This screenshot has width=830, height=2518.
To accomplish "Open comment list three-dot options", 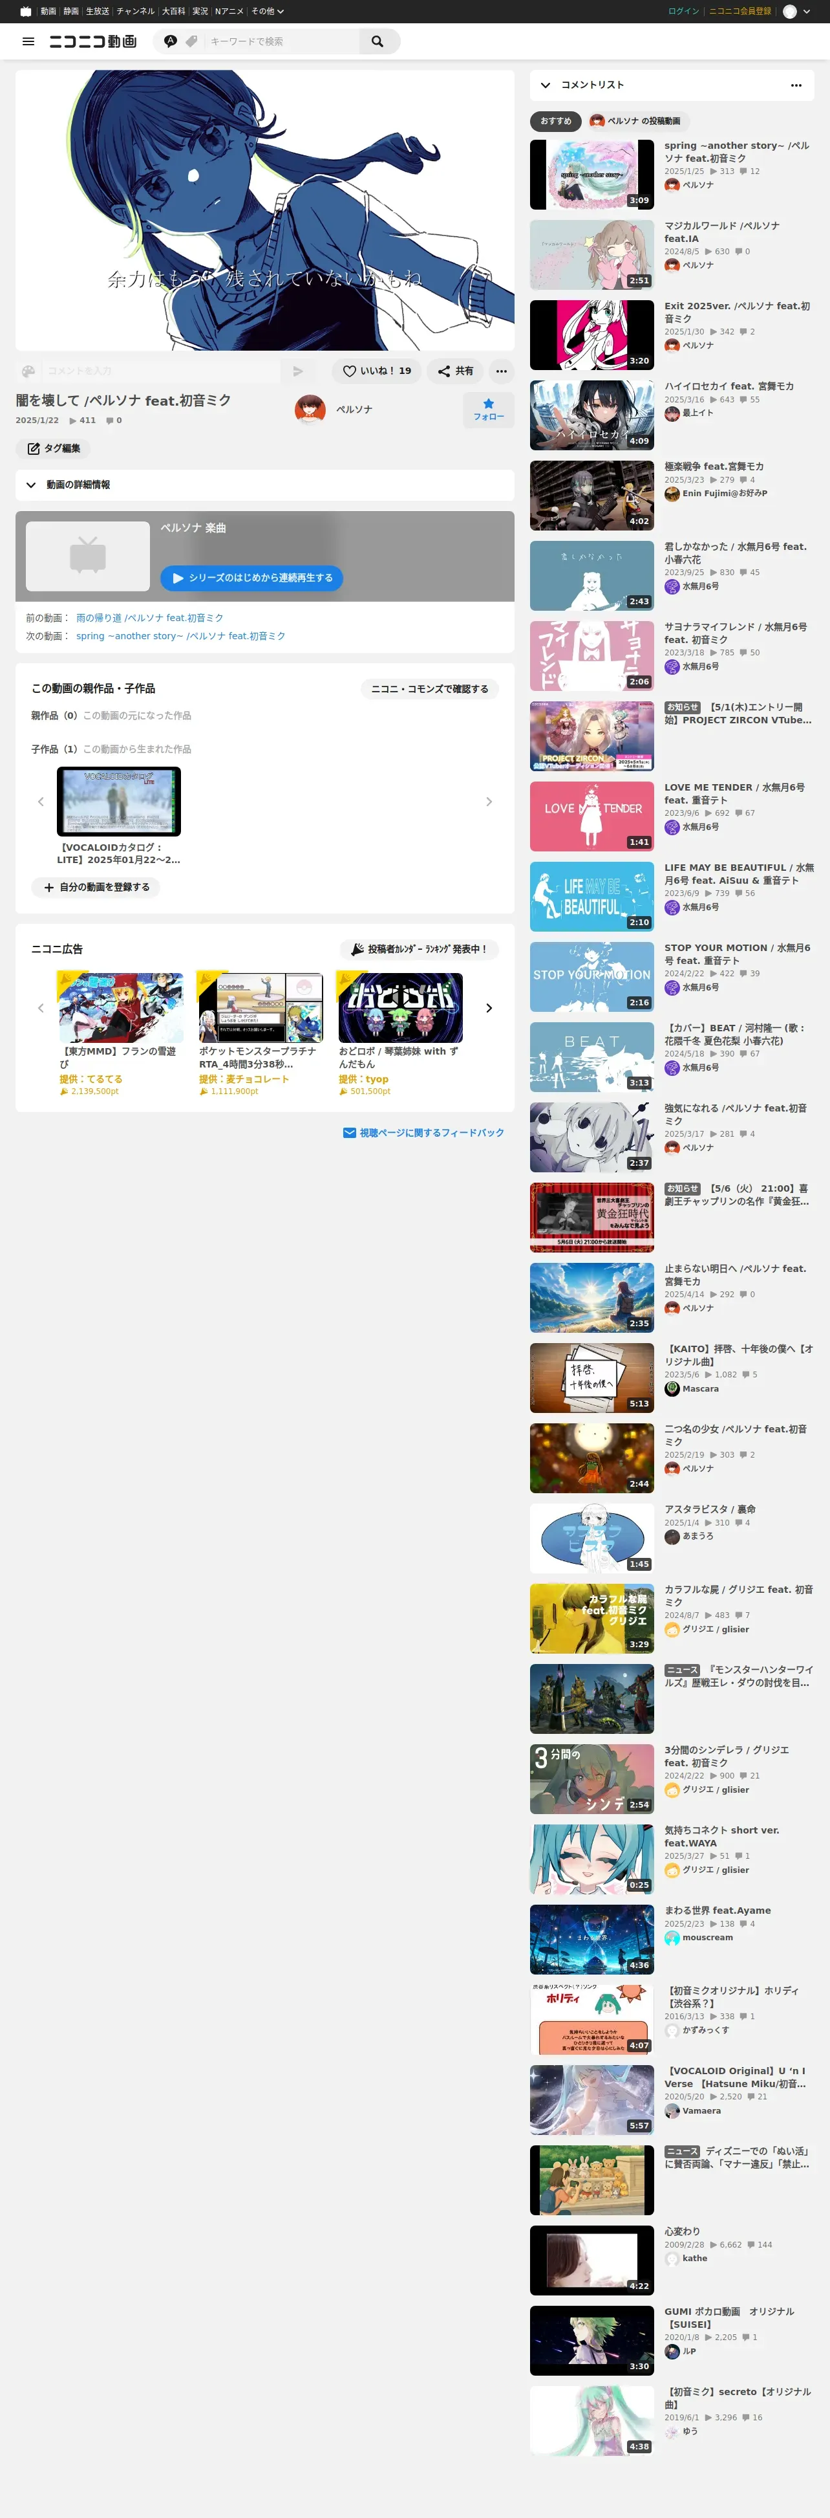I will 796,85.
